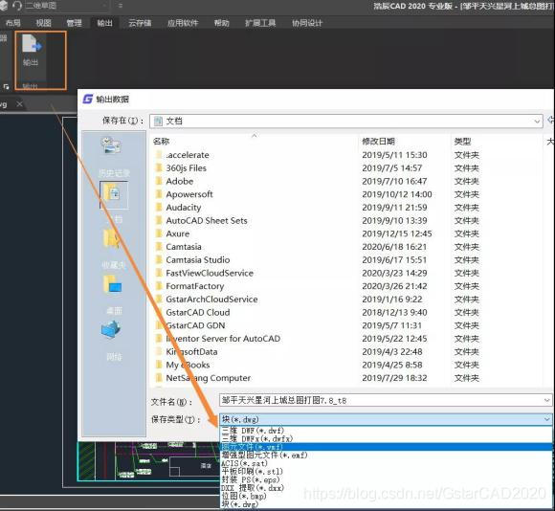555x511 pixels.
Task: Select the Camtasia Studio folder
Action: (x=198, y=259)
